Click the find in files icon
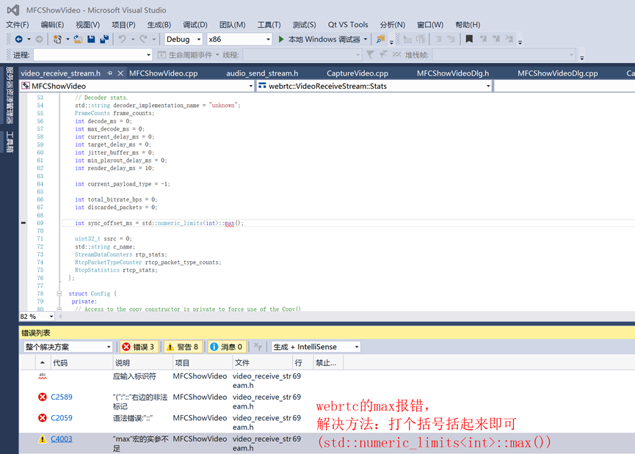 pyautogui.click(x=380, y=40)
